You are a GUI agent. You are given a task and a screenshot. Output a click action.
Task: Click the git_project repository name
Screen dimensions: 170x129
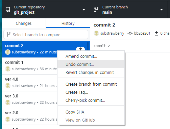tap(24, 12)
